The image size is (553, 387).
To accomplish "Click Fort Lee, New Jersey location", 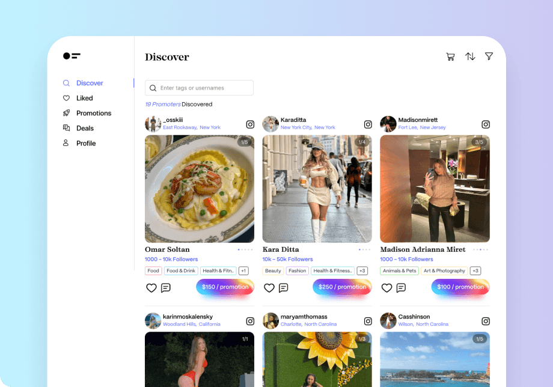I will [x=422, y=127].
